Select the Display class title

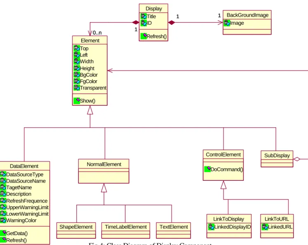tap(154, 9)
